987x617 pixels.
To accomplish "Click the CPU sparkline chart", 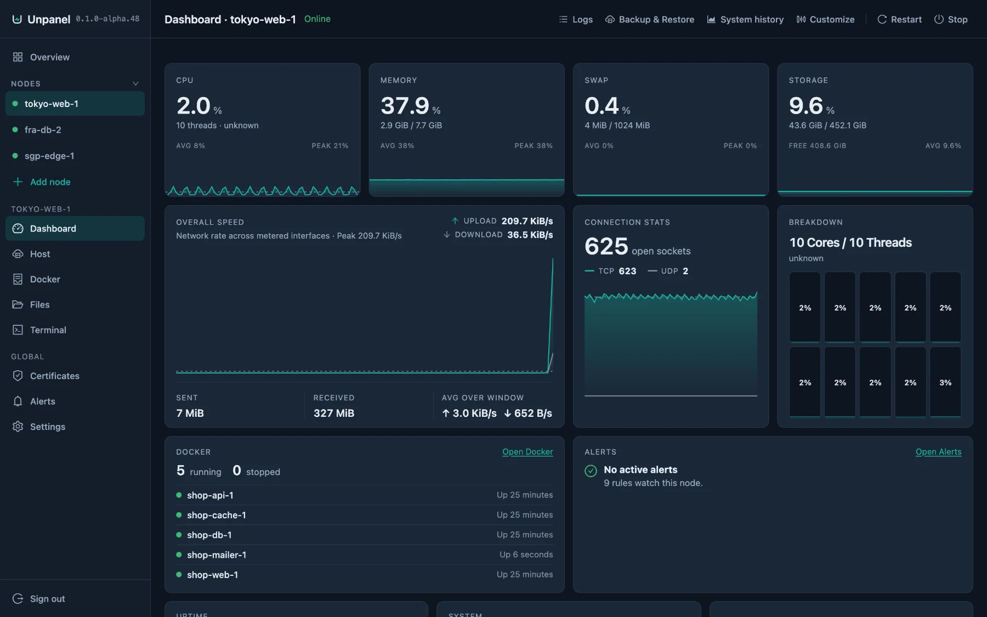I will 262,190.
